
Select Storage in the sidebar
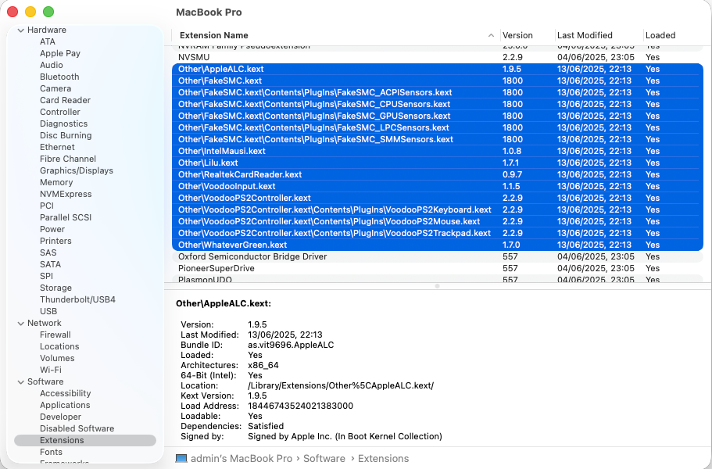[x=55, y=288]
